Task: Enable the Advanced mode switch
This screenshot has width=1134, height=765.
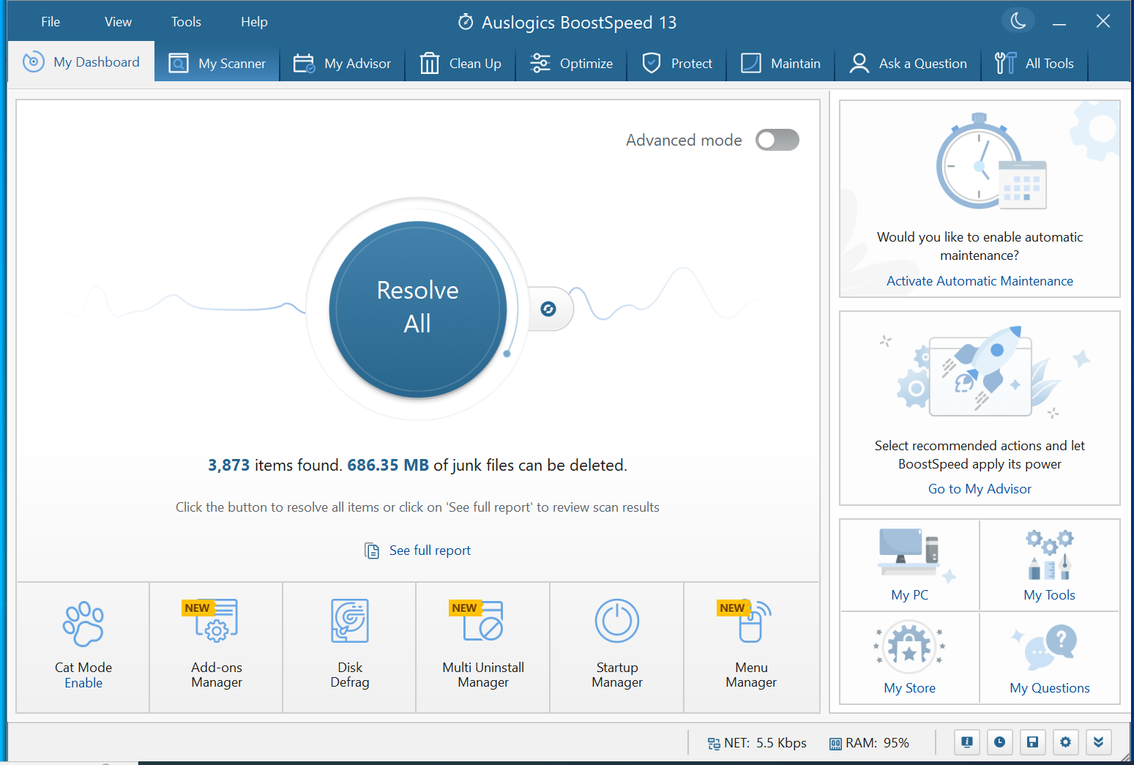Action: (x=777, y=140)
